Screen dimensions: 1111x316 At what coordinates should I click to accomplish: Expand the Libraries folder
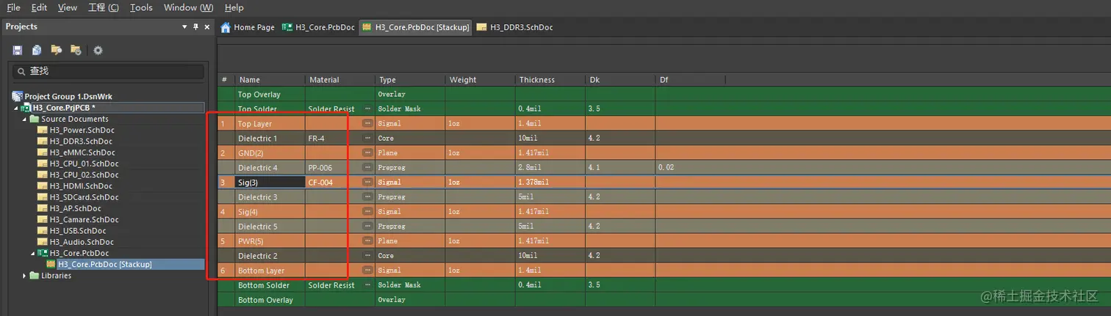pyautogui.click(x=24, y=276)
